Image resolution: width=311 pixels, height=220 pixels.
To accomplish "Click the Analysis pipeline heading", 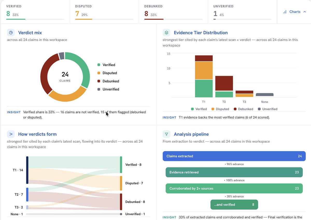I will pos(191,134).
